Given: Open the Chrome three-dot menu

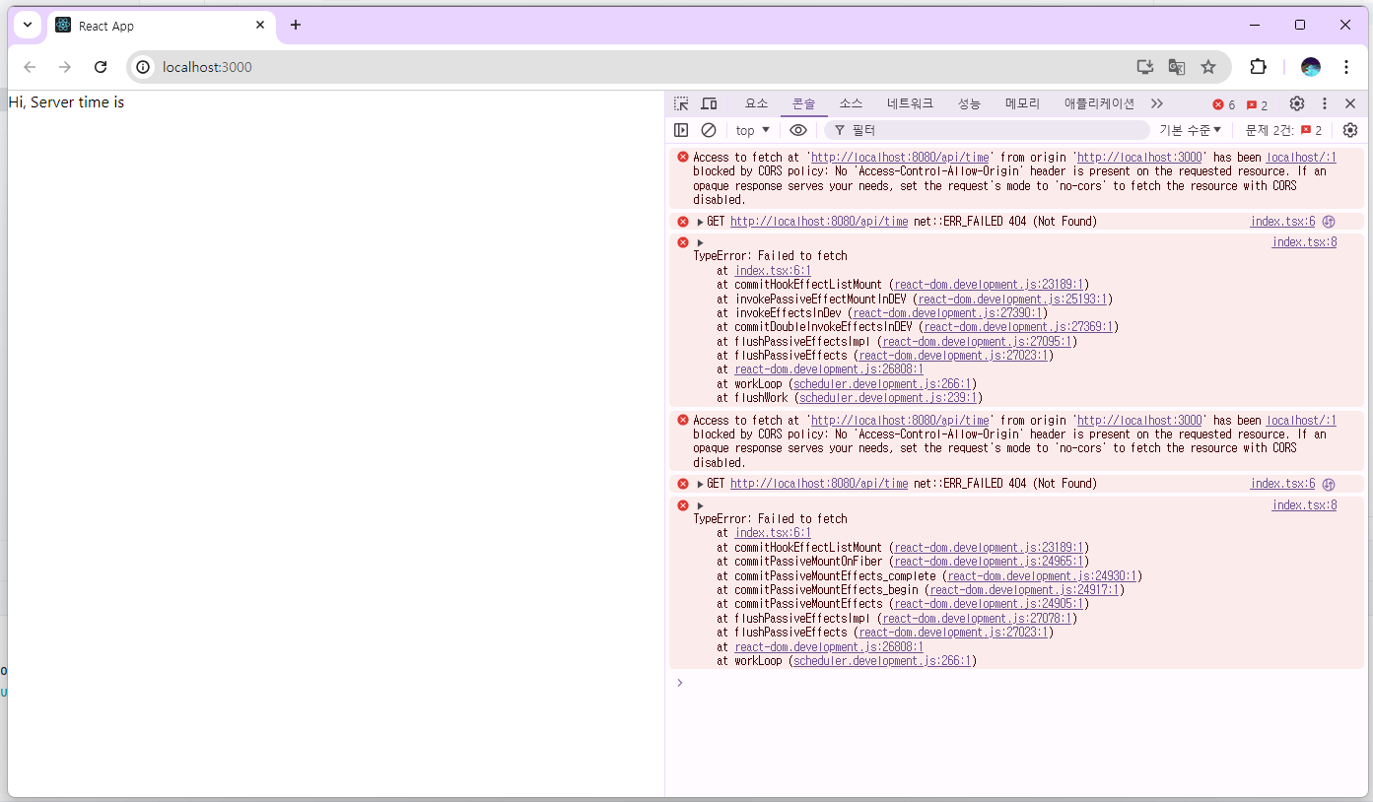Looking at the screenshot, I should (x=1346, y=67).
